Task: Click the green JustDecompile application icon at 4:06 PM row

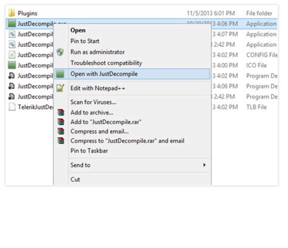Action: 12,24
